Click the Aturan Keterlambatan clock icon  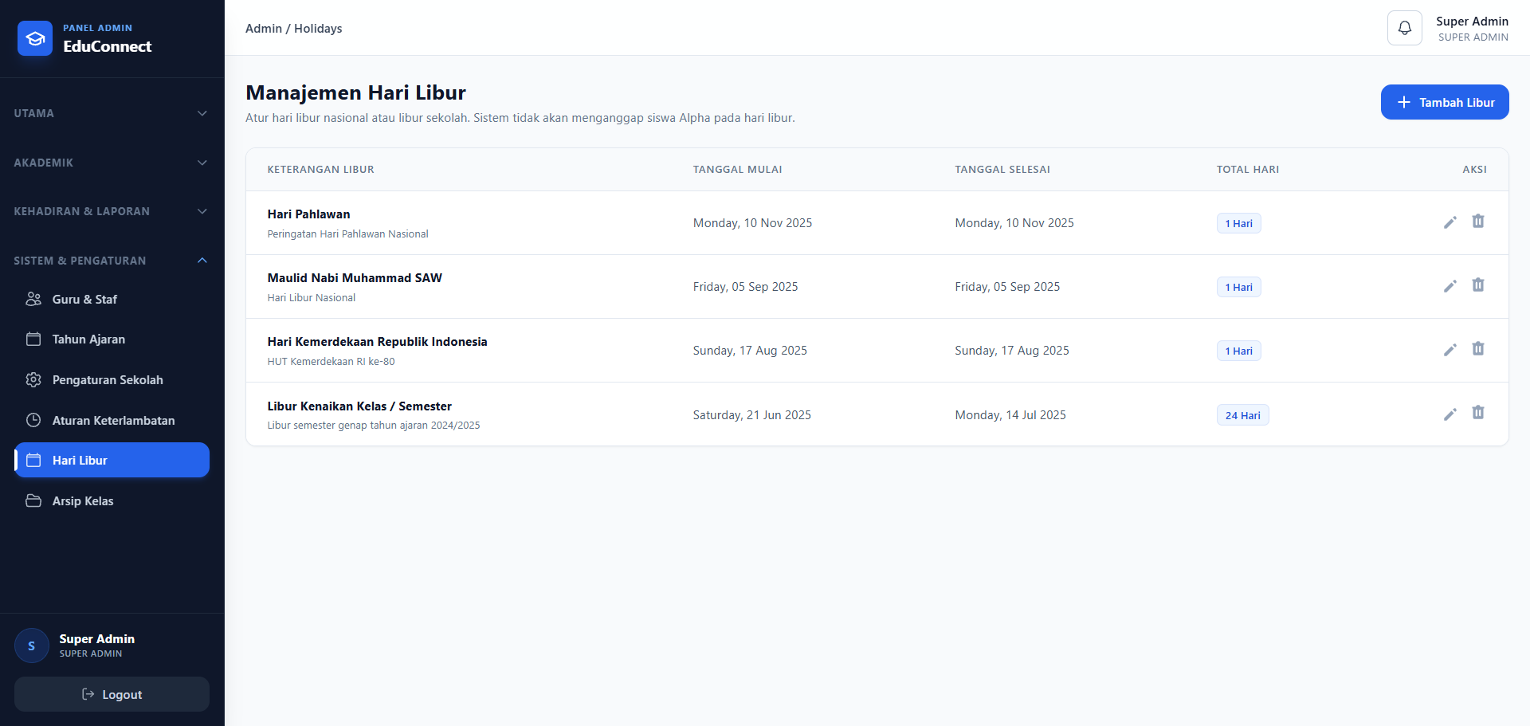click(33, 420)
